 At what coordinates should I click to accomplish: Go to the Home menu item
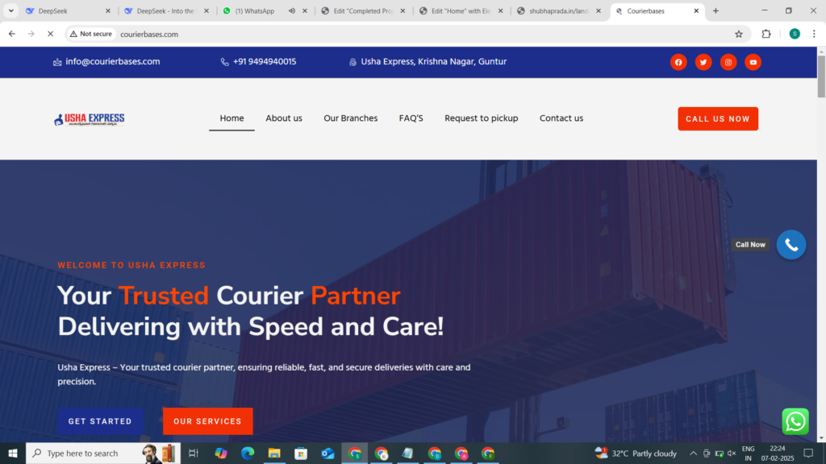coord(232,118)
